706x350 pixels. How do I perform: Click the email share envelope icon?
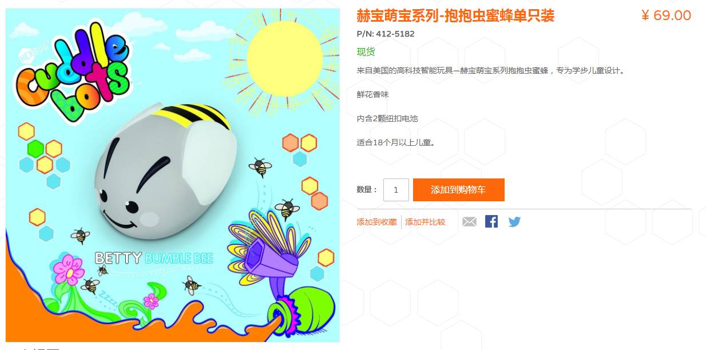tap(469, 221)
